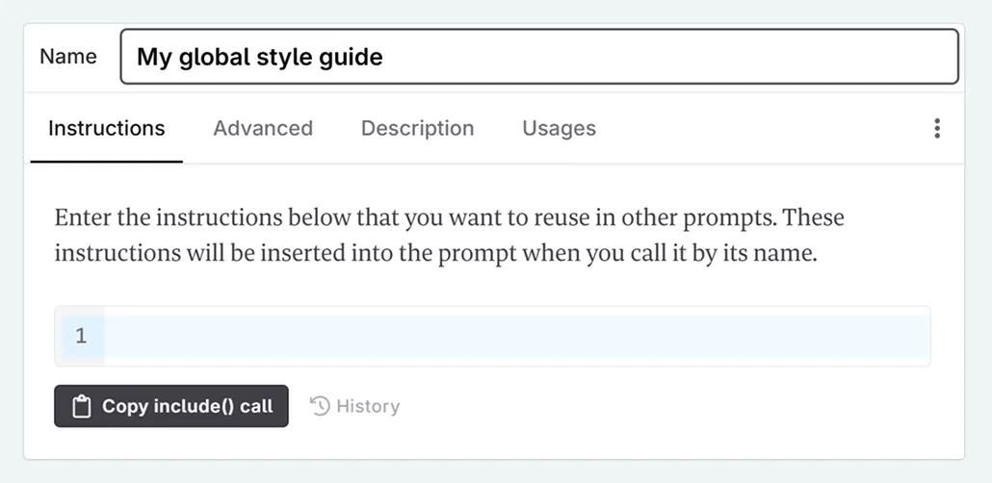Switch to the Instructions tab
The width and height of the screenshot is (992, 483).
pyautogui.click(x=106, y=129)
